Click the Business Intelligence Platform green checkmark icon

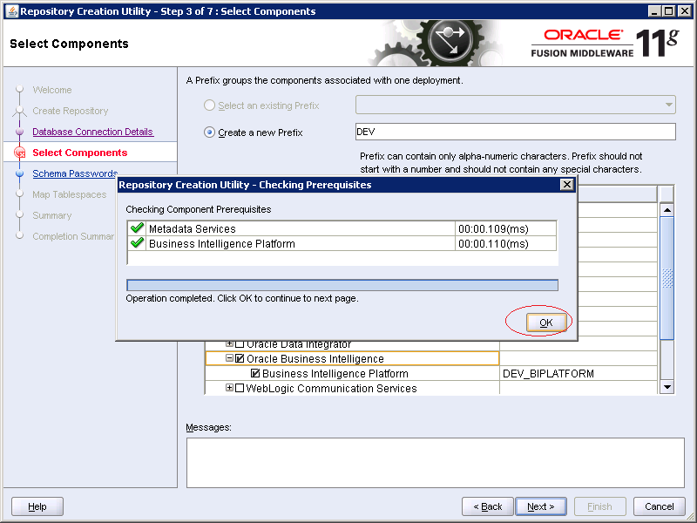click(137, 243)
